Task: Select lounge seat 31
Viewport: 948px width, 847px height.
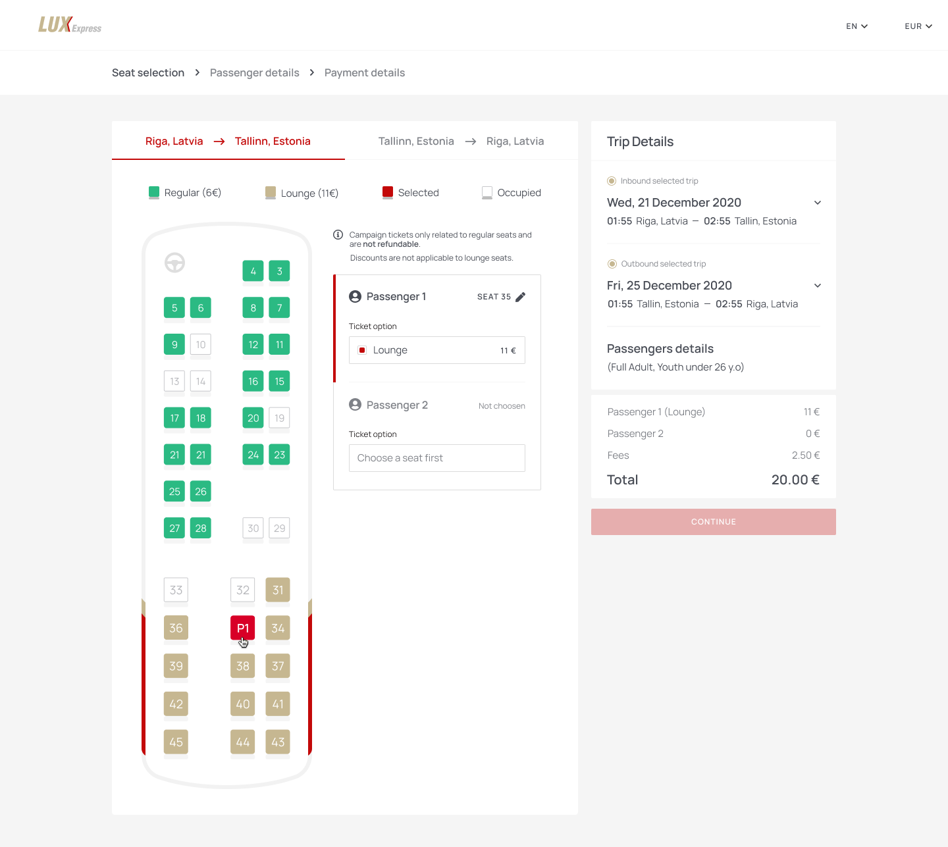Action: tap(278, 590)
